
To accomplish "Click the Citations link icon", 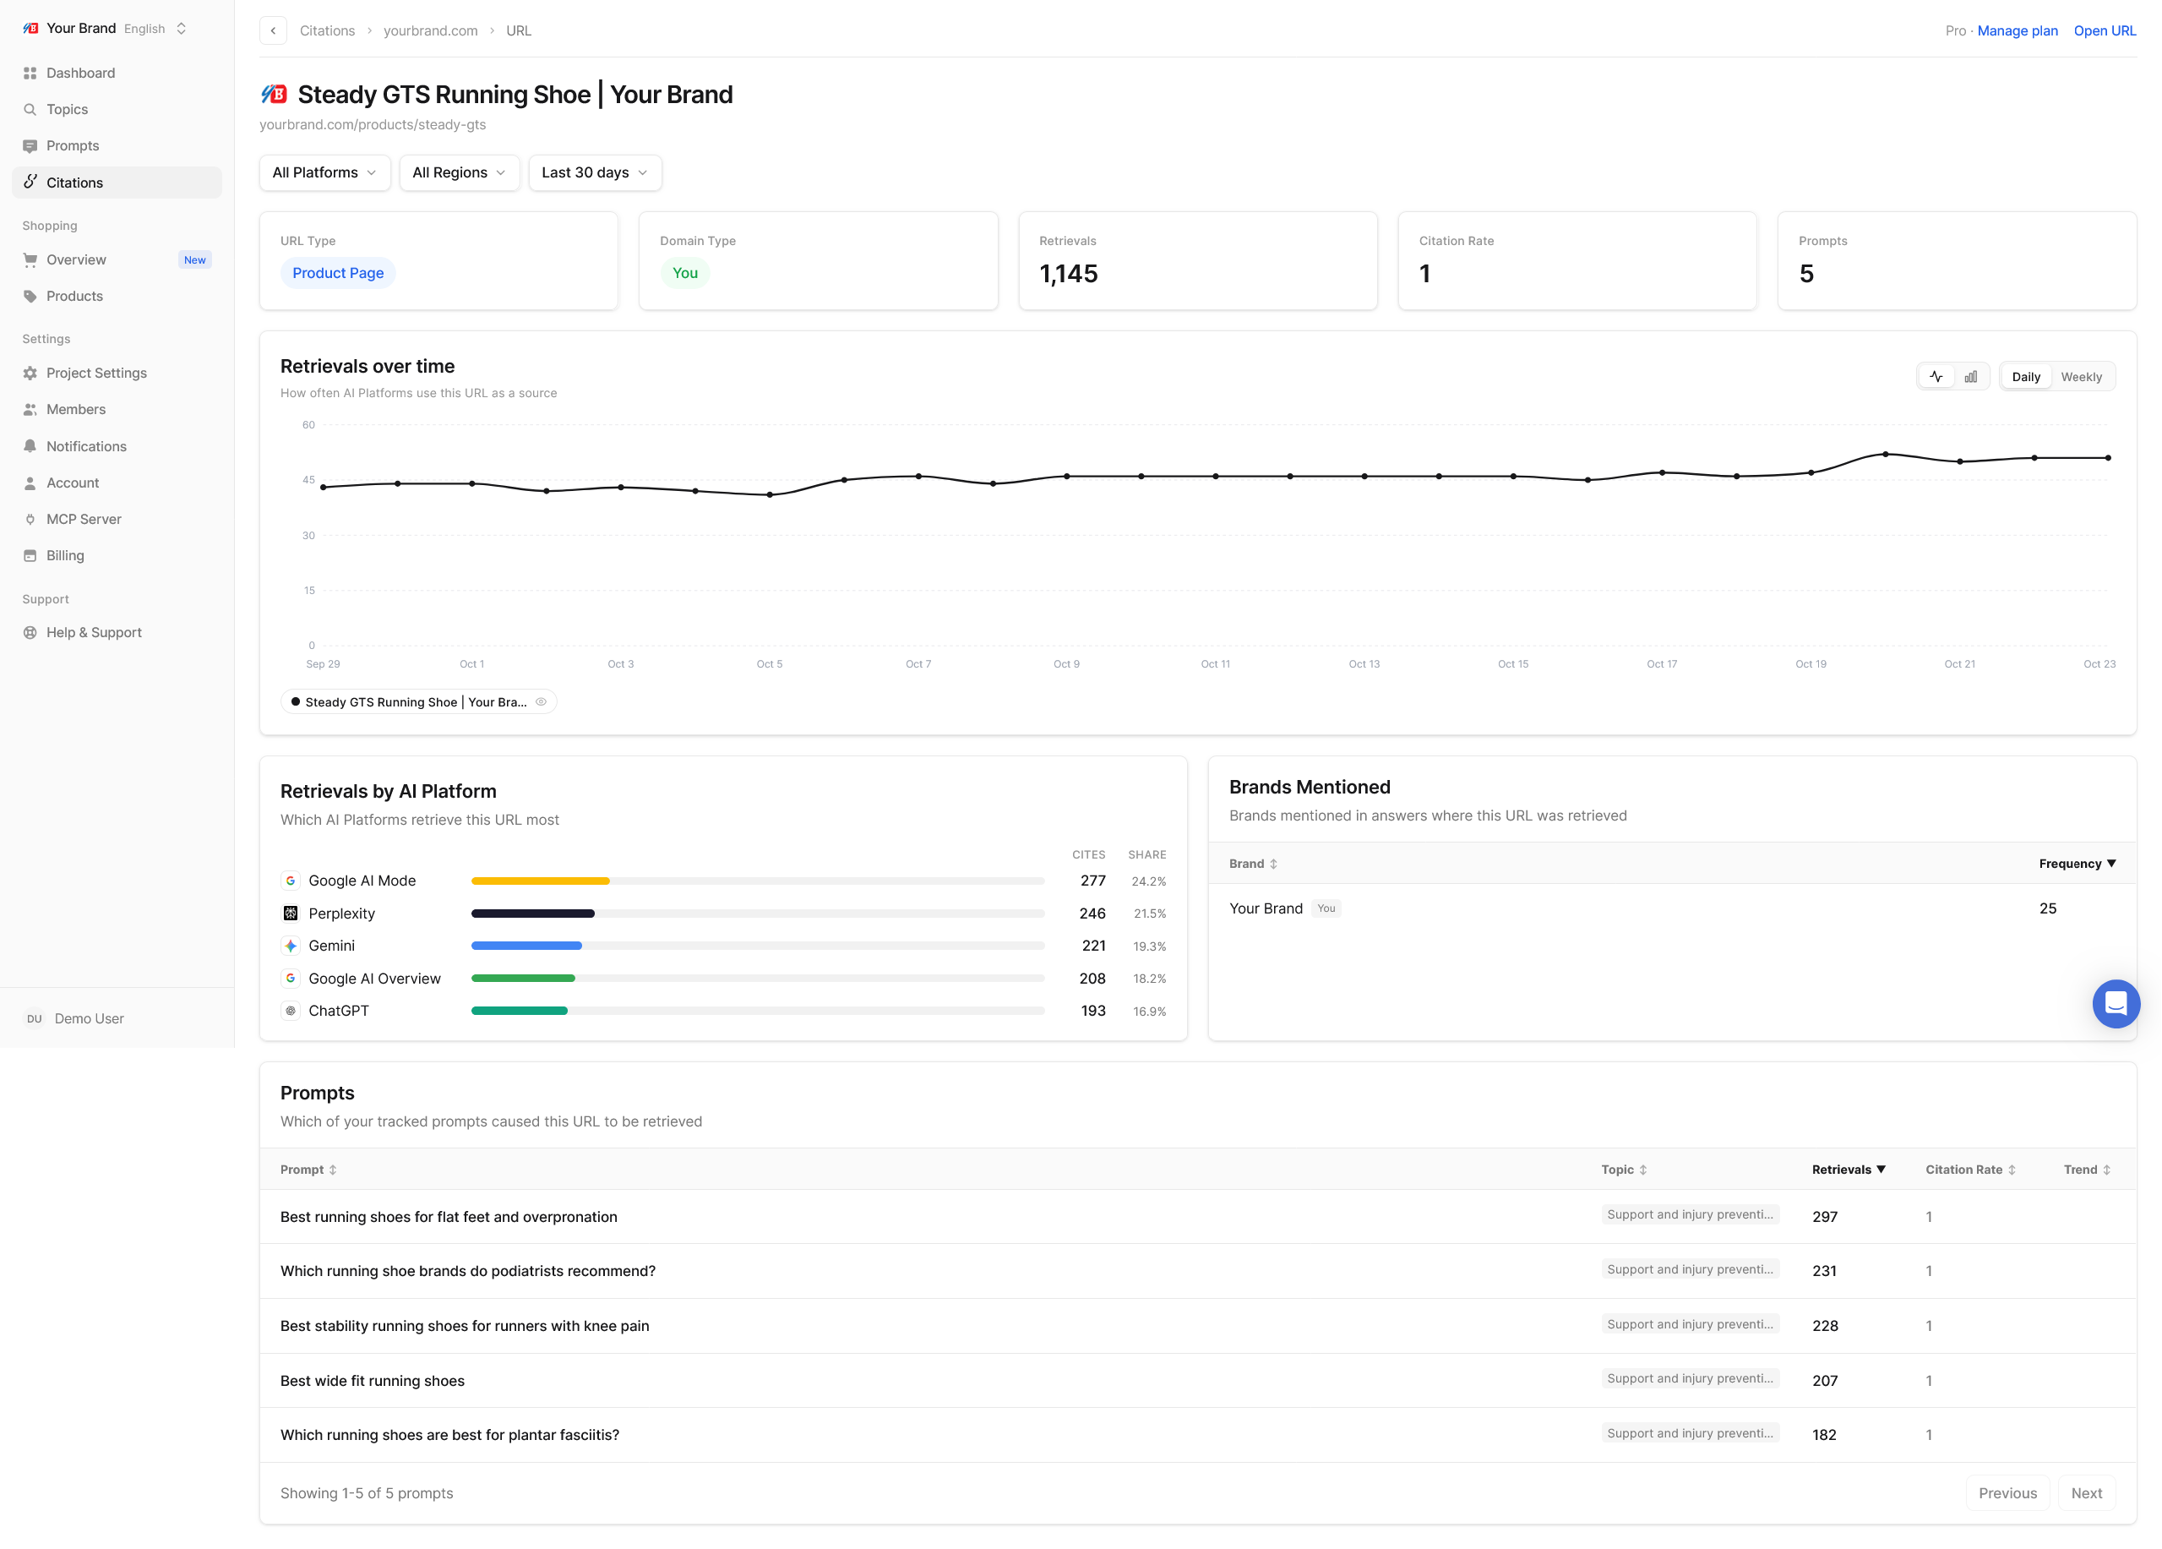I will pyautogui.click(x=30, y=182).
